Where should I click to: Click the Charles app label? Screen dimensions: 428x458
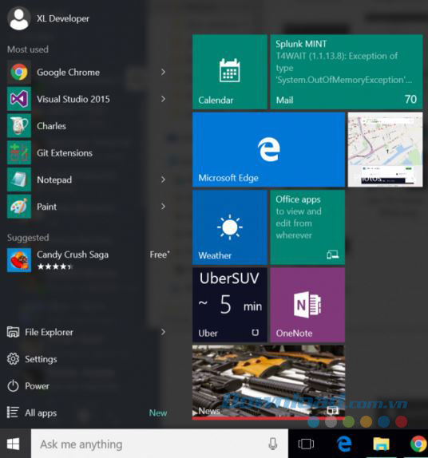51,126
